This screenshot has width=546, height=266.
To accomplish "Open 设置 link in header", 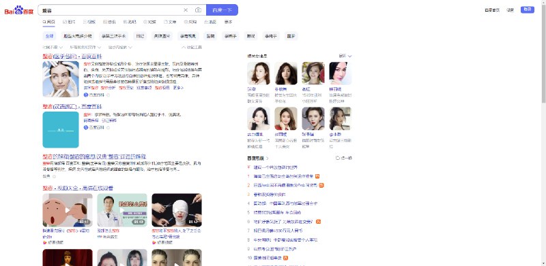I will click(x=510, y=10).
